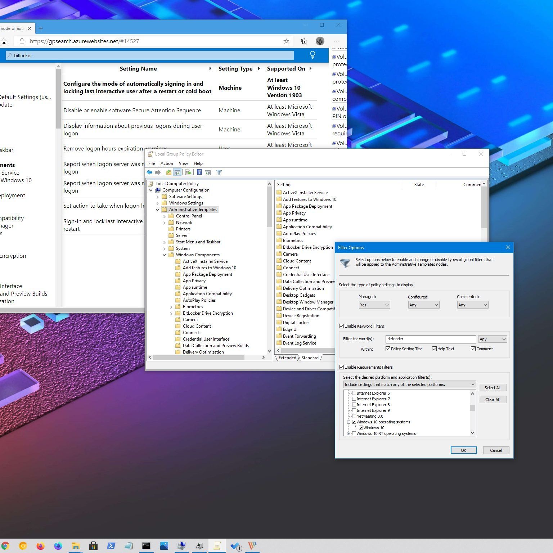
Task: Click the Export List toolbar icon
Action: [x=188, y=172]
